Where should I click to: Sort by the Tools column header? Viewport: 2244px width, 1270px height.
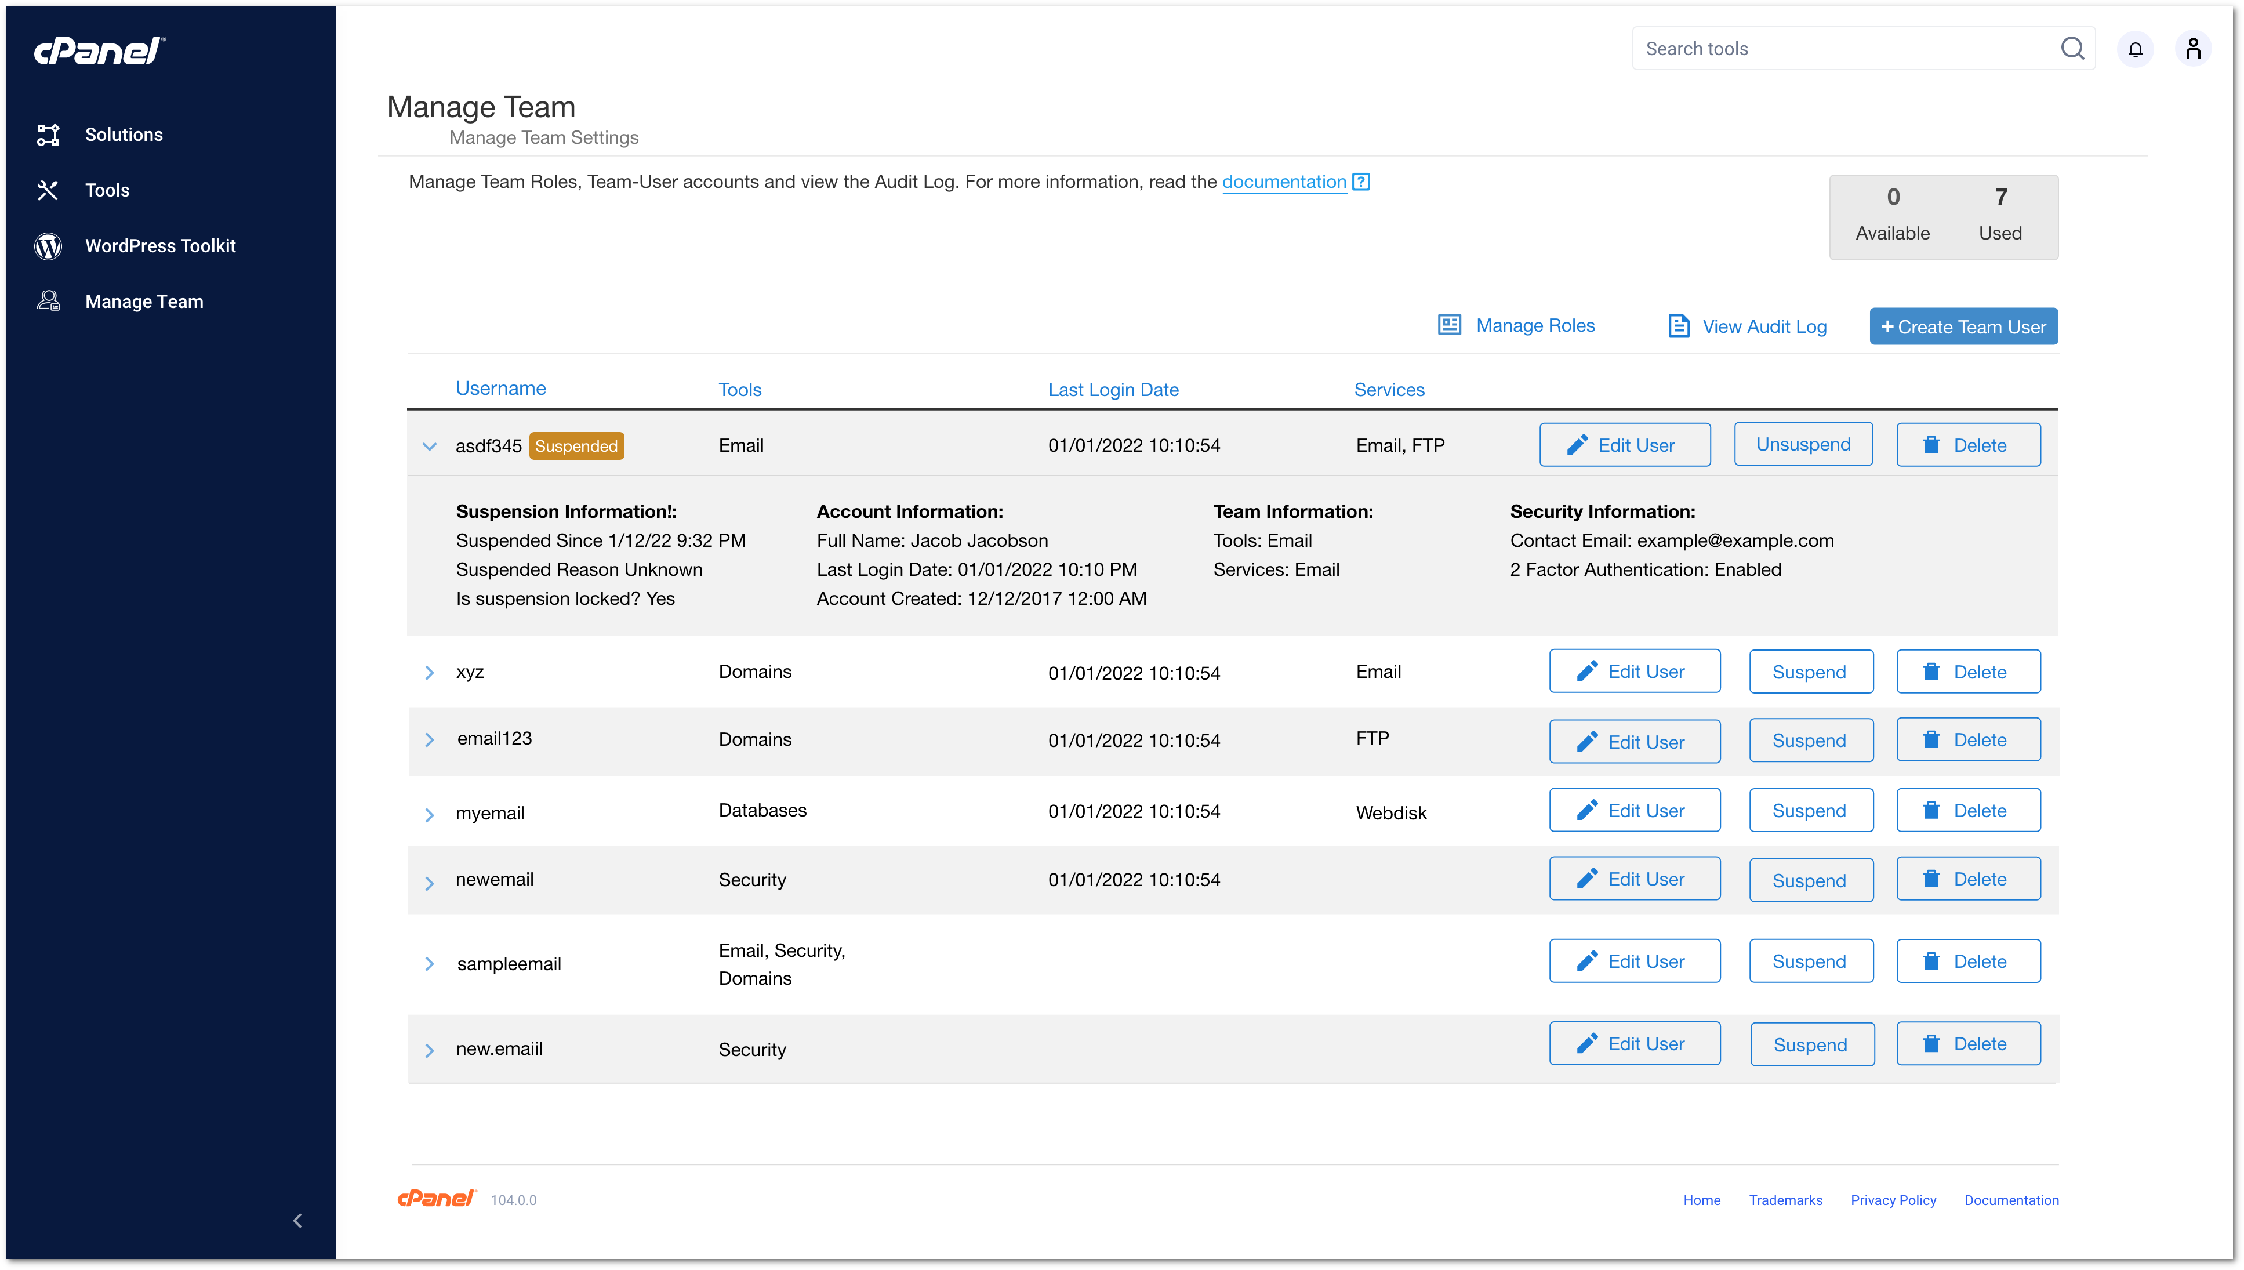coord(739,389)
